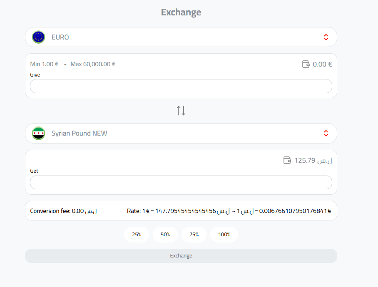Choose the 100% amount option

pos(224,235)
